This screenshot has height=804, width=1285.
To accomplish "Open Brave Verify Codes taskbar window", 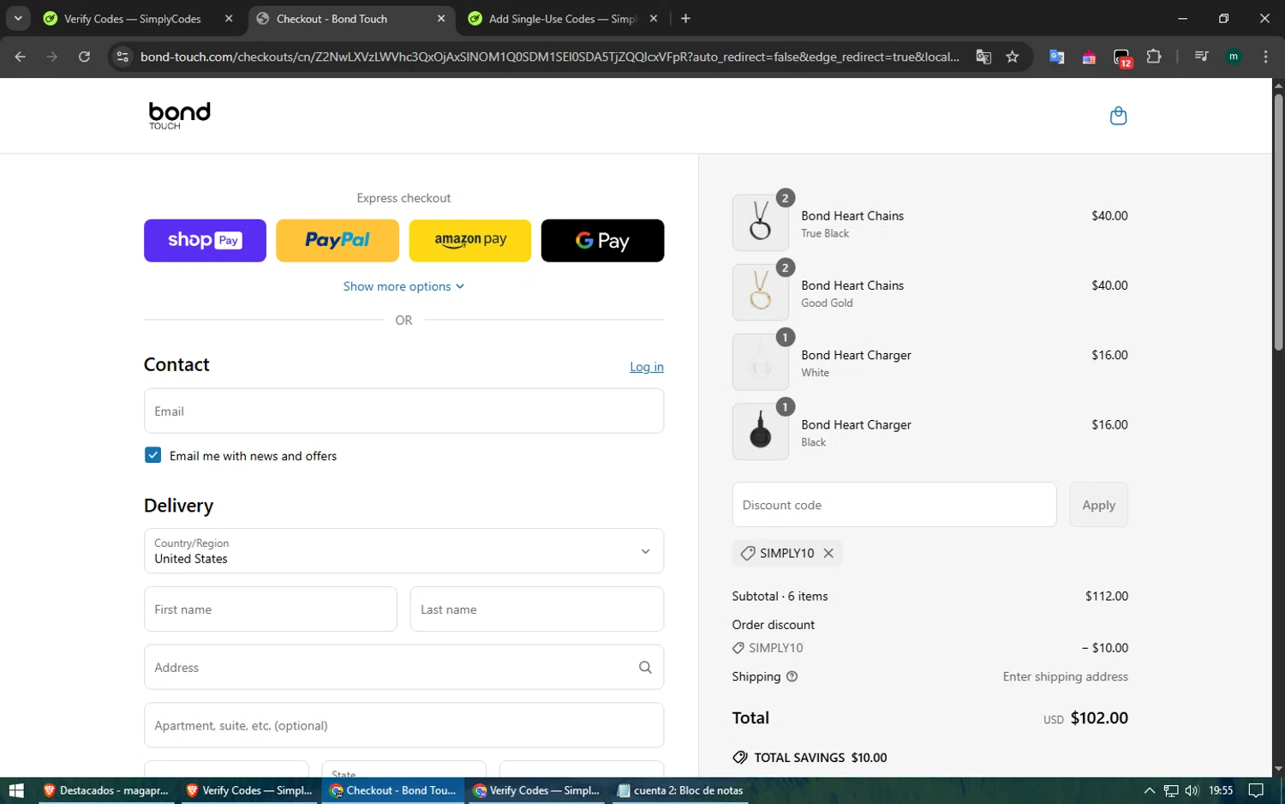I will [x=249, y=790].
